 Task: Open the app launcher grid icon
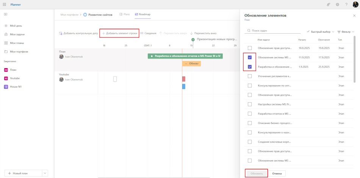coord(5,5)
